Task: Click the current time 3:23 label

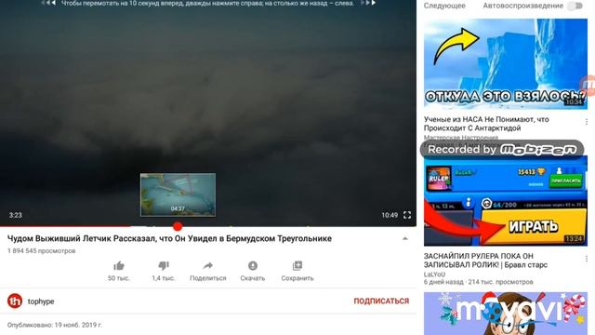Action: pos(16,215)
